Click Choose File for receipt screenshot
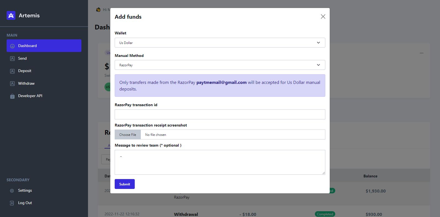 coord(128,134)
